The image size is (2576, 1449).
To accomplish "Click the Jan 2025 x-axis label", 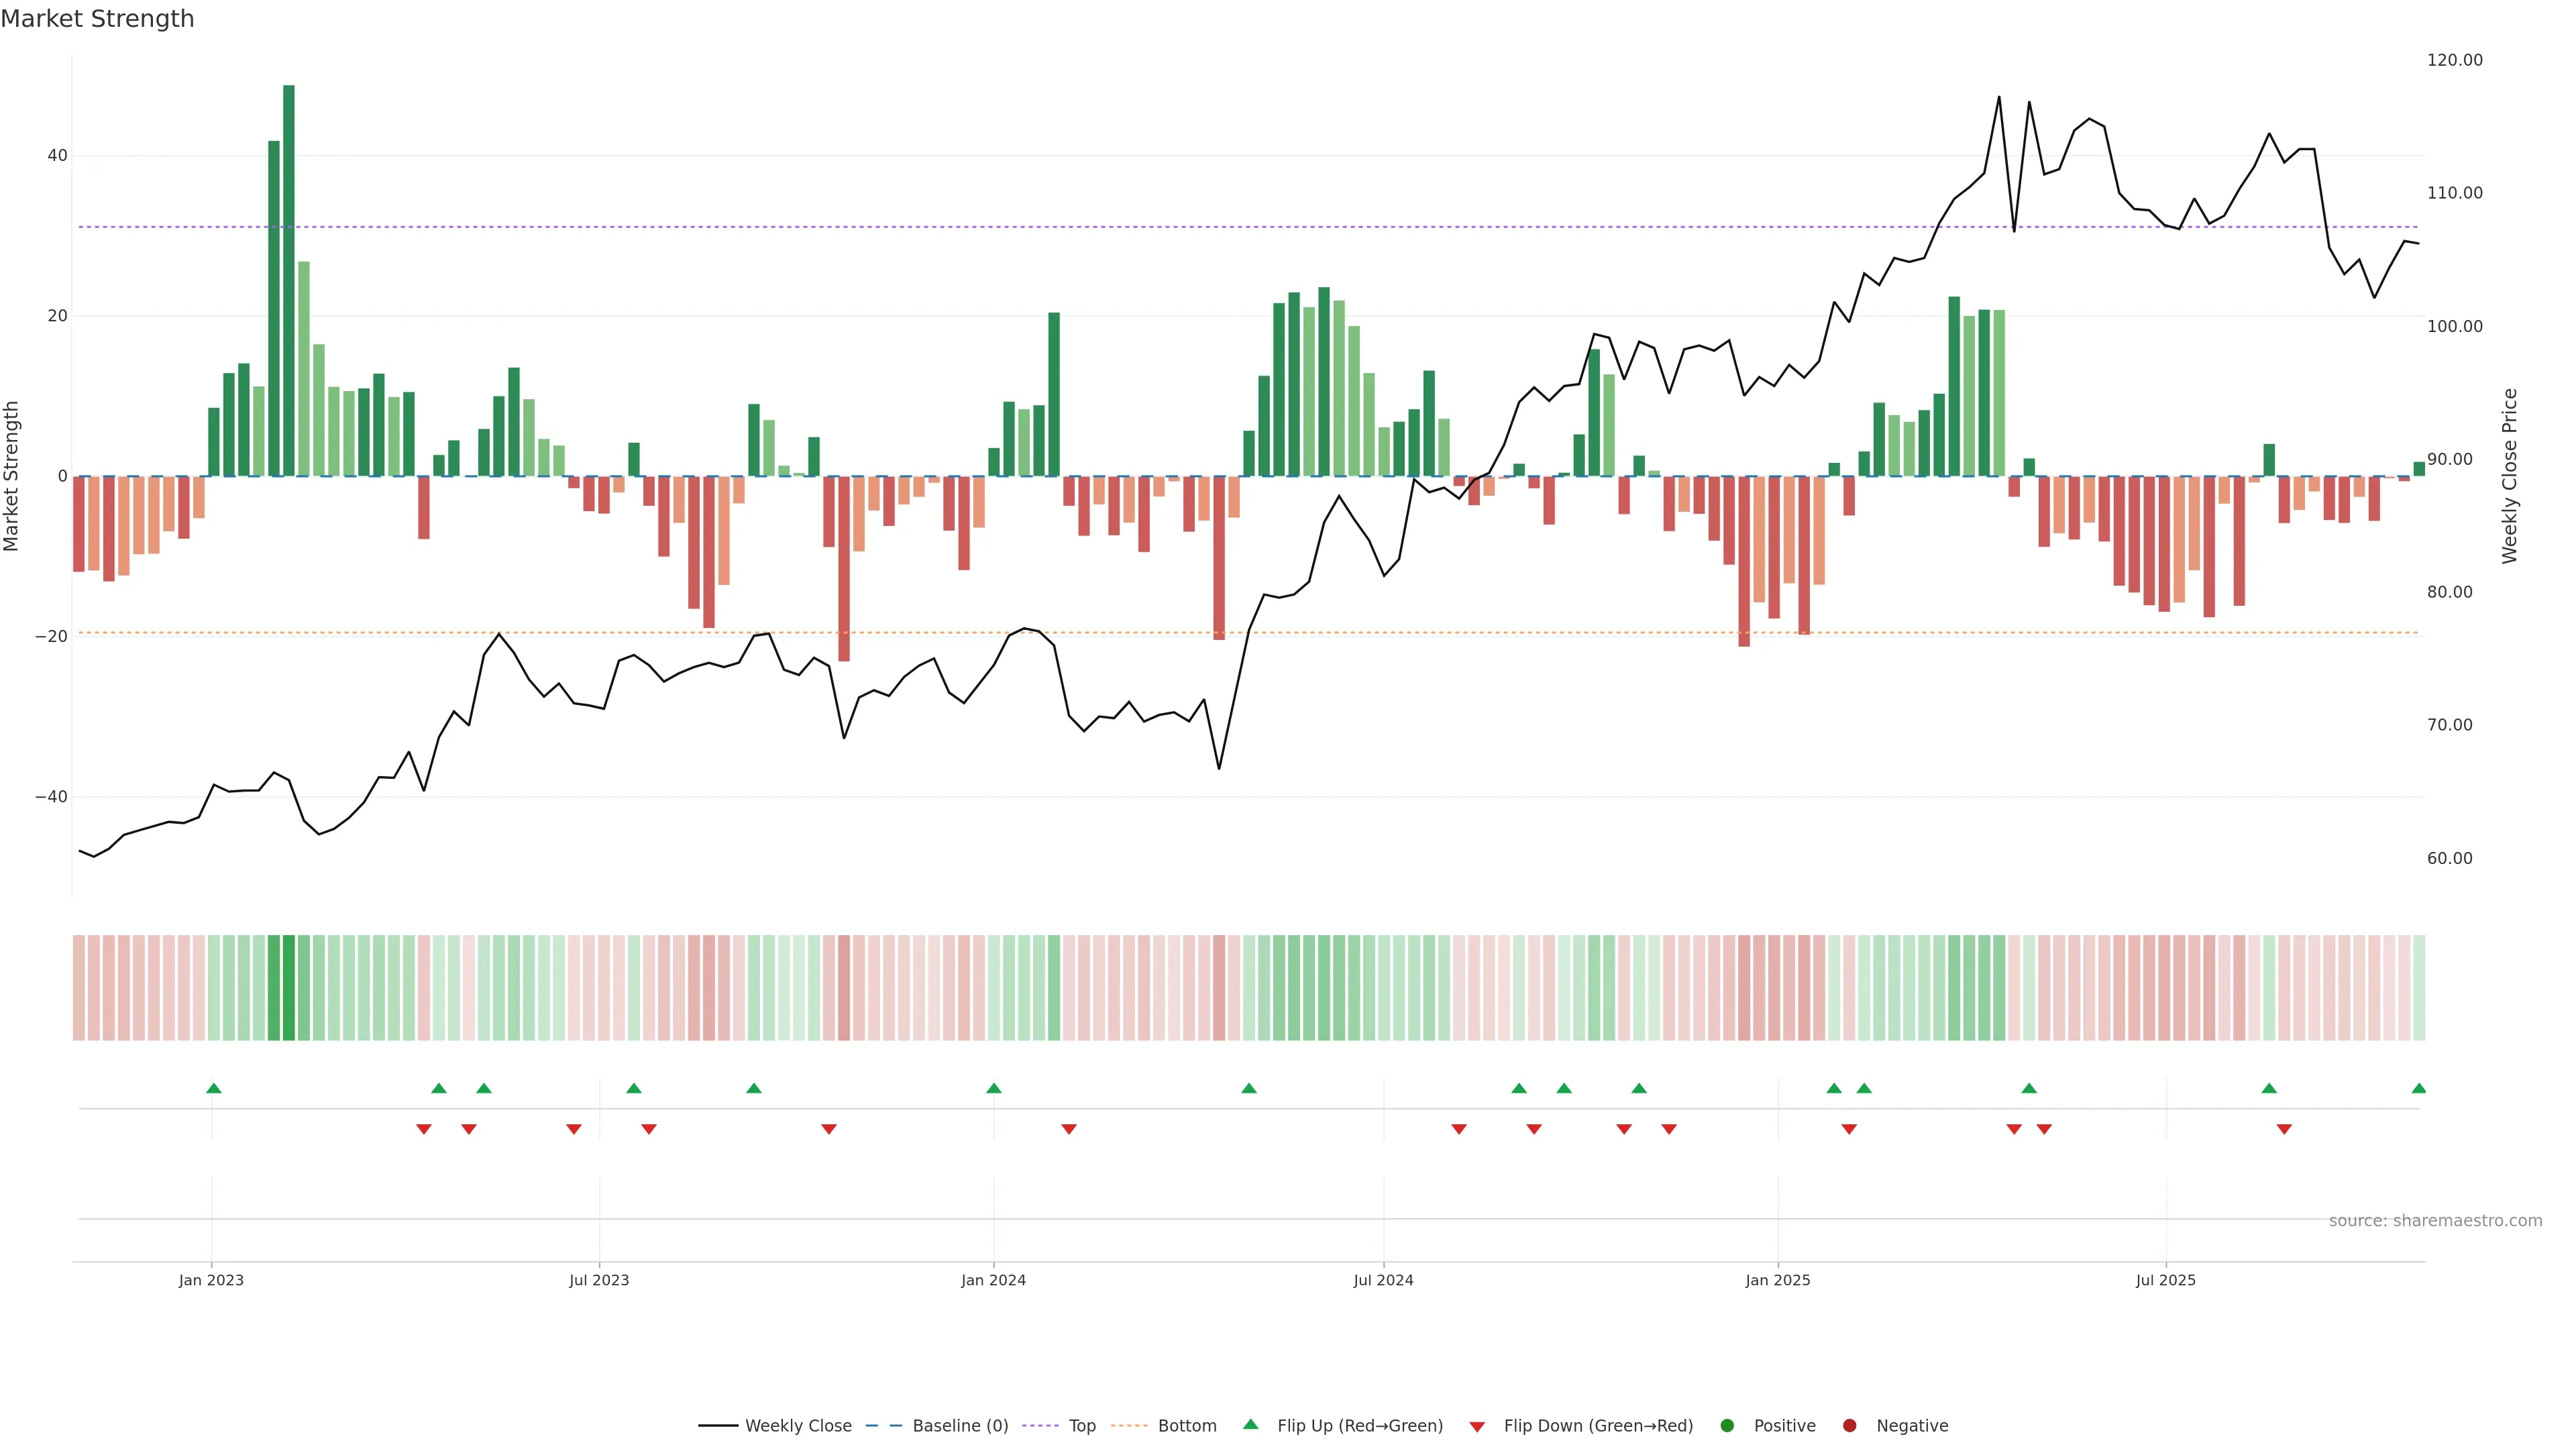I will click(1777, 1280).
